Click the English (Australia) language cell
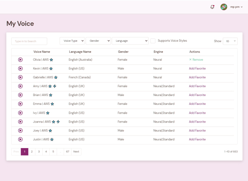The height and width of the screenshot is (181, 248). point(80,60)
